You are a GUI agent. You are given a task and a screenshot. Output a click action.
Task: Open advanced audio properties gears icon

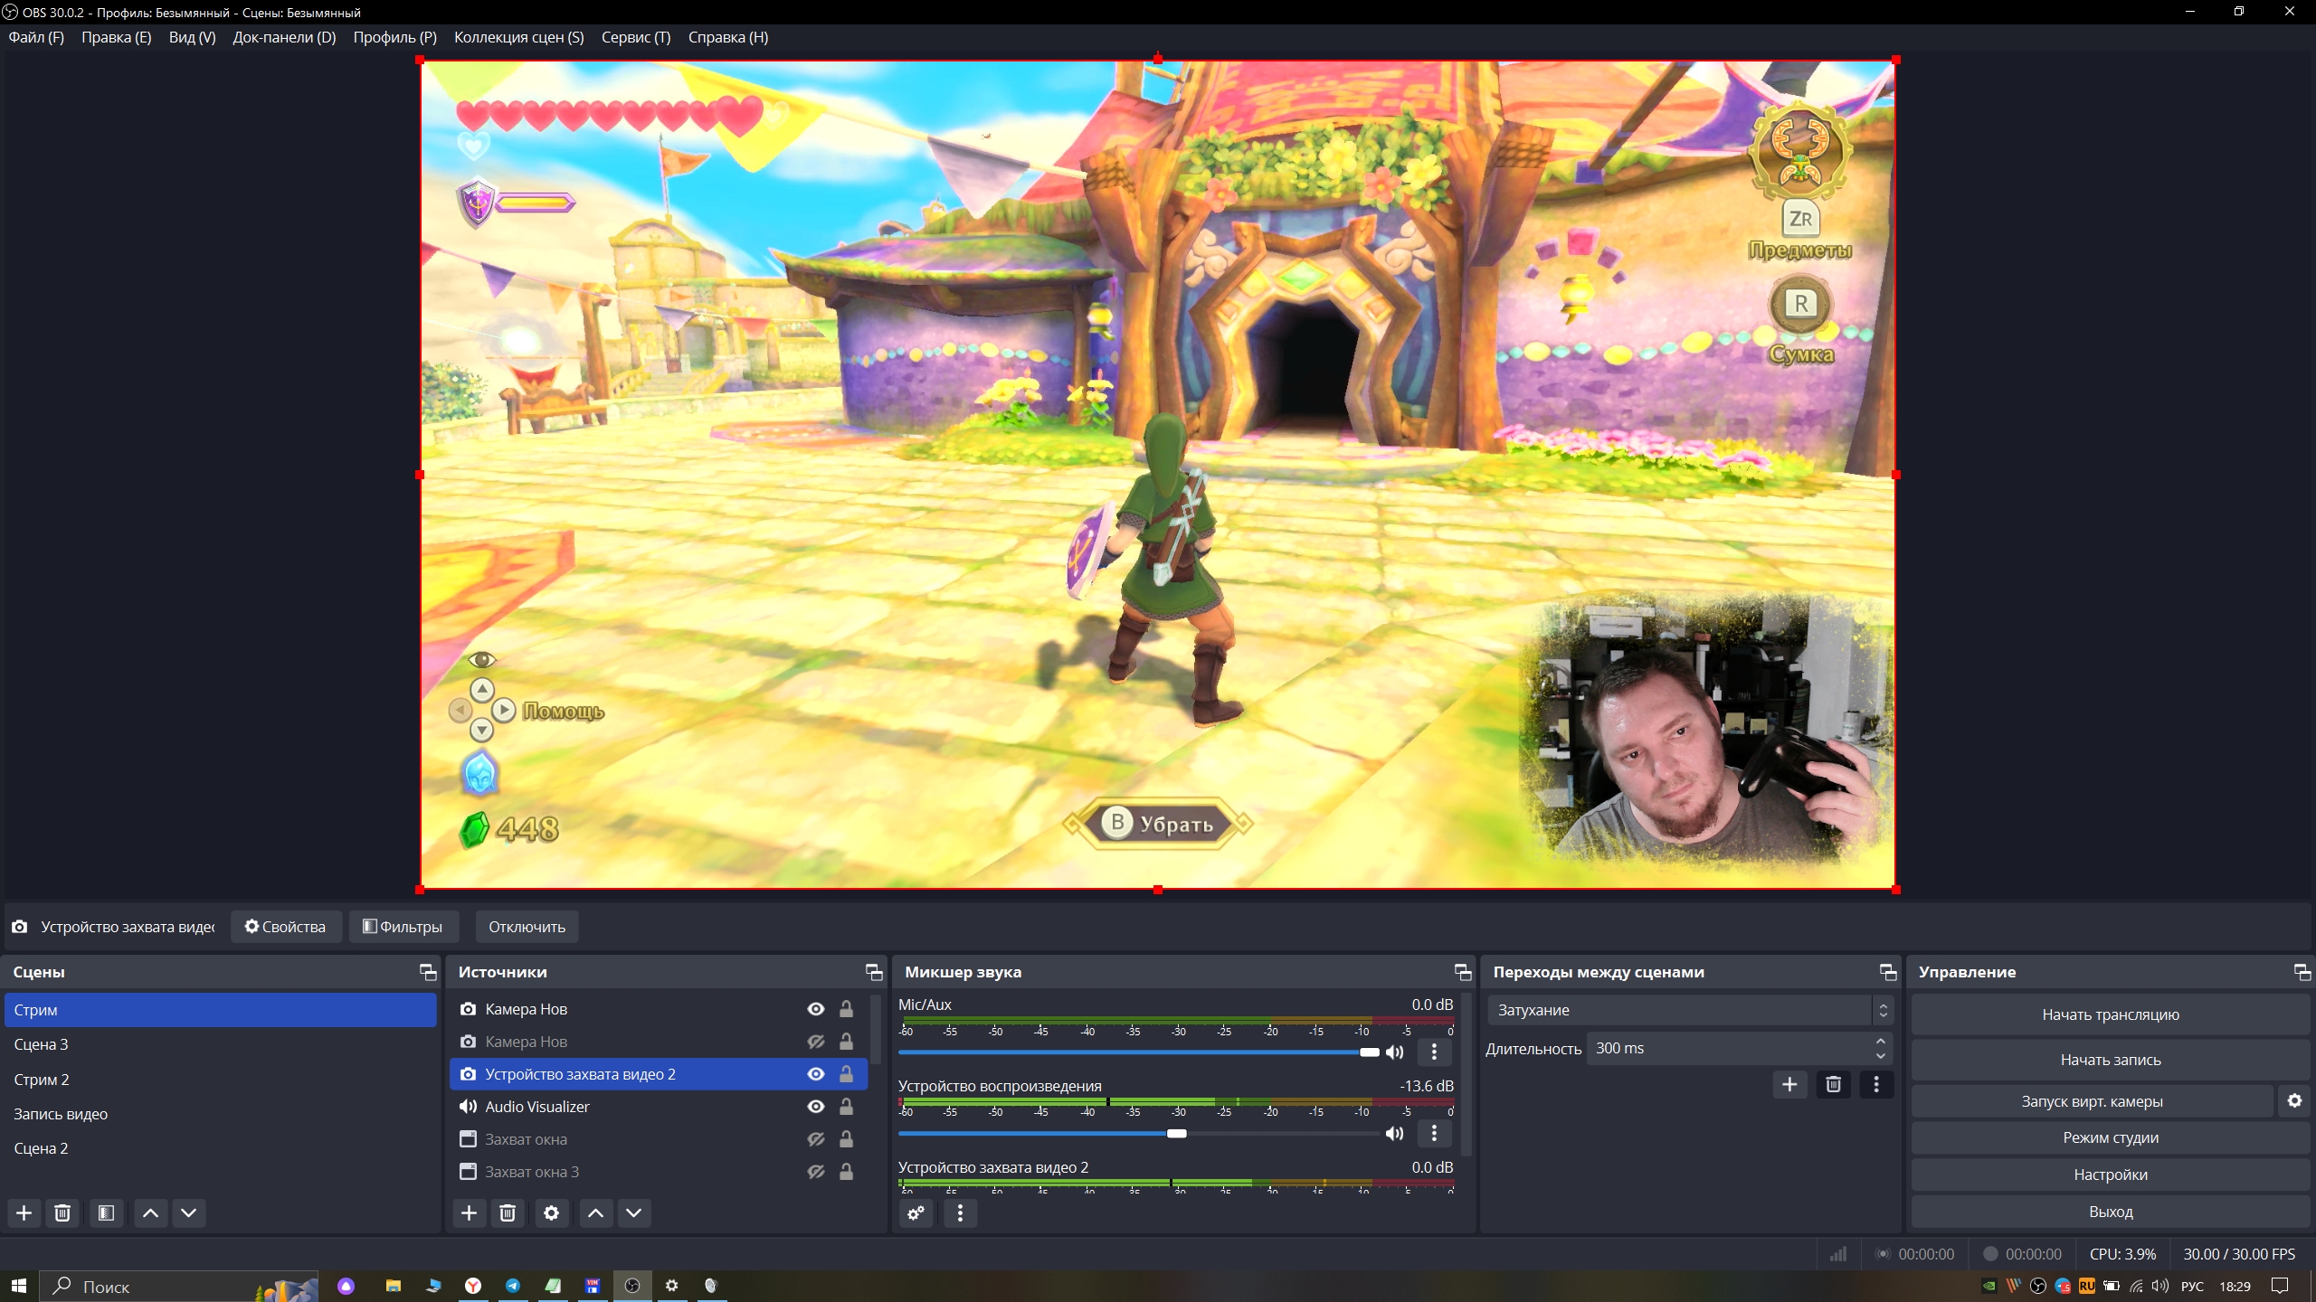click(916, 1212)
